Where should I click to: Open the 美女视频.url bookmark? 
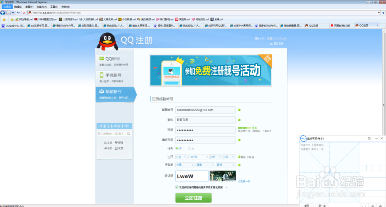point(146,19)
